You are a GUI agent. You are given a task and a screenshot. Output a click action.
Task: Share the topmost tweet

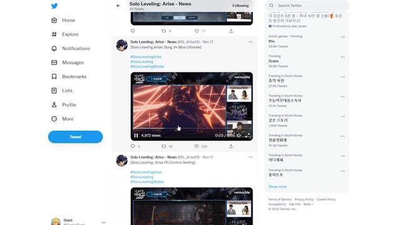pos(231,31)
